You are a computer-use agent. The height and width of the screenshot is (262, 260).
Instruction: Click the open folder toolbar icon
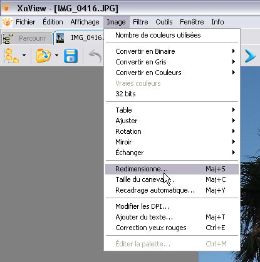43,56
